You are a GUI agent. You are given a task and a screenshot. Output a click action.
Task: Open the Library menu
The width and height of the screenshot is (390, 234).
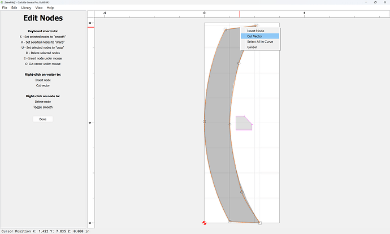pyautogui.click(x=26, y=8)
